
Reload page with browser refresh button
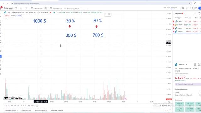(7, 3)
